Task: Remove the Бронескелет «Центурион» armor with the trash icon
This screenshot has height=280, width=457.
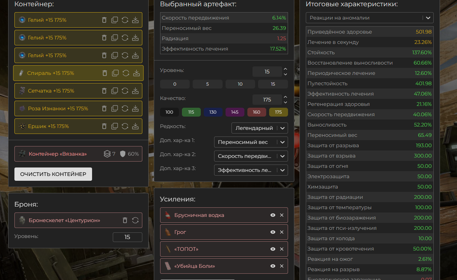Action: pos(125,220)
